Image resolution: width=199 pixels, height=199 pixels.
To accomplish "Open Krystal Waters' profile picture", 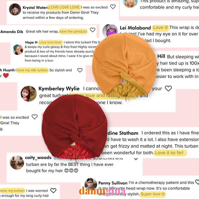I will point(15,9).
